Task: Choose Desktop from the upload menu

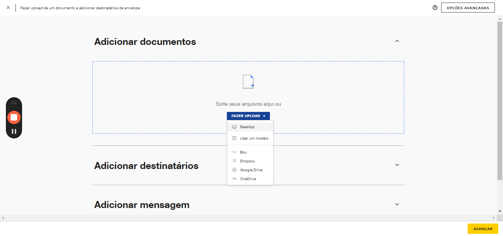Action: (250, 127)
